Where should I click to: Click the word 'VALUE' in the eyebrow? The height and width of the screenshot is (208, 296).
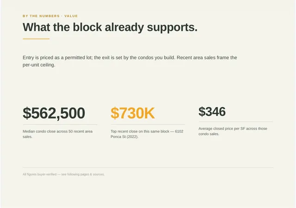coord(71,16)
